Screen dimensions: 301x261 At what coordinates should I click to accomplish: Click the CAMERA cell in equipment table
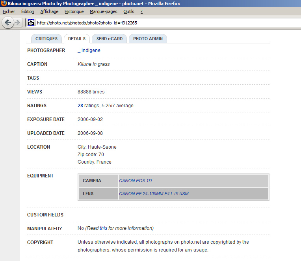tap(98, 181)
